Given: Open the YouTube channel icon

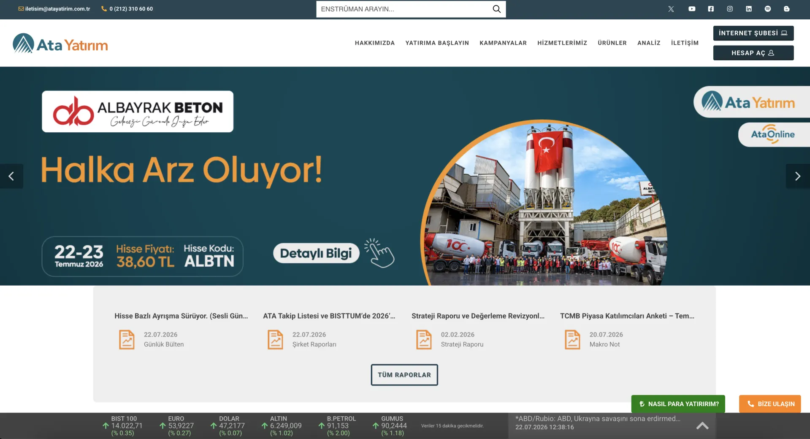Looking at the screenshot, I should [x=692, y=9].
